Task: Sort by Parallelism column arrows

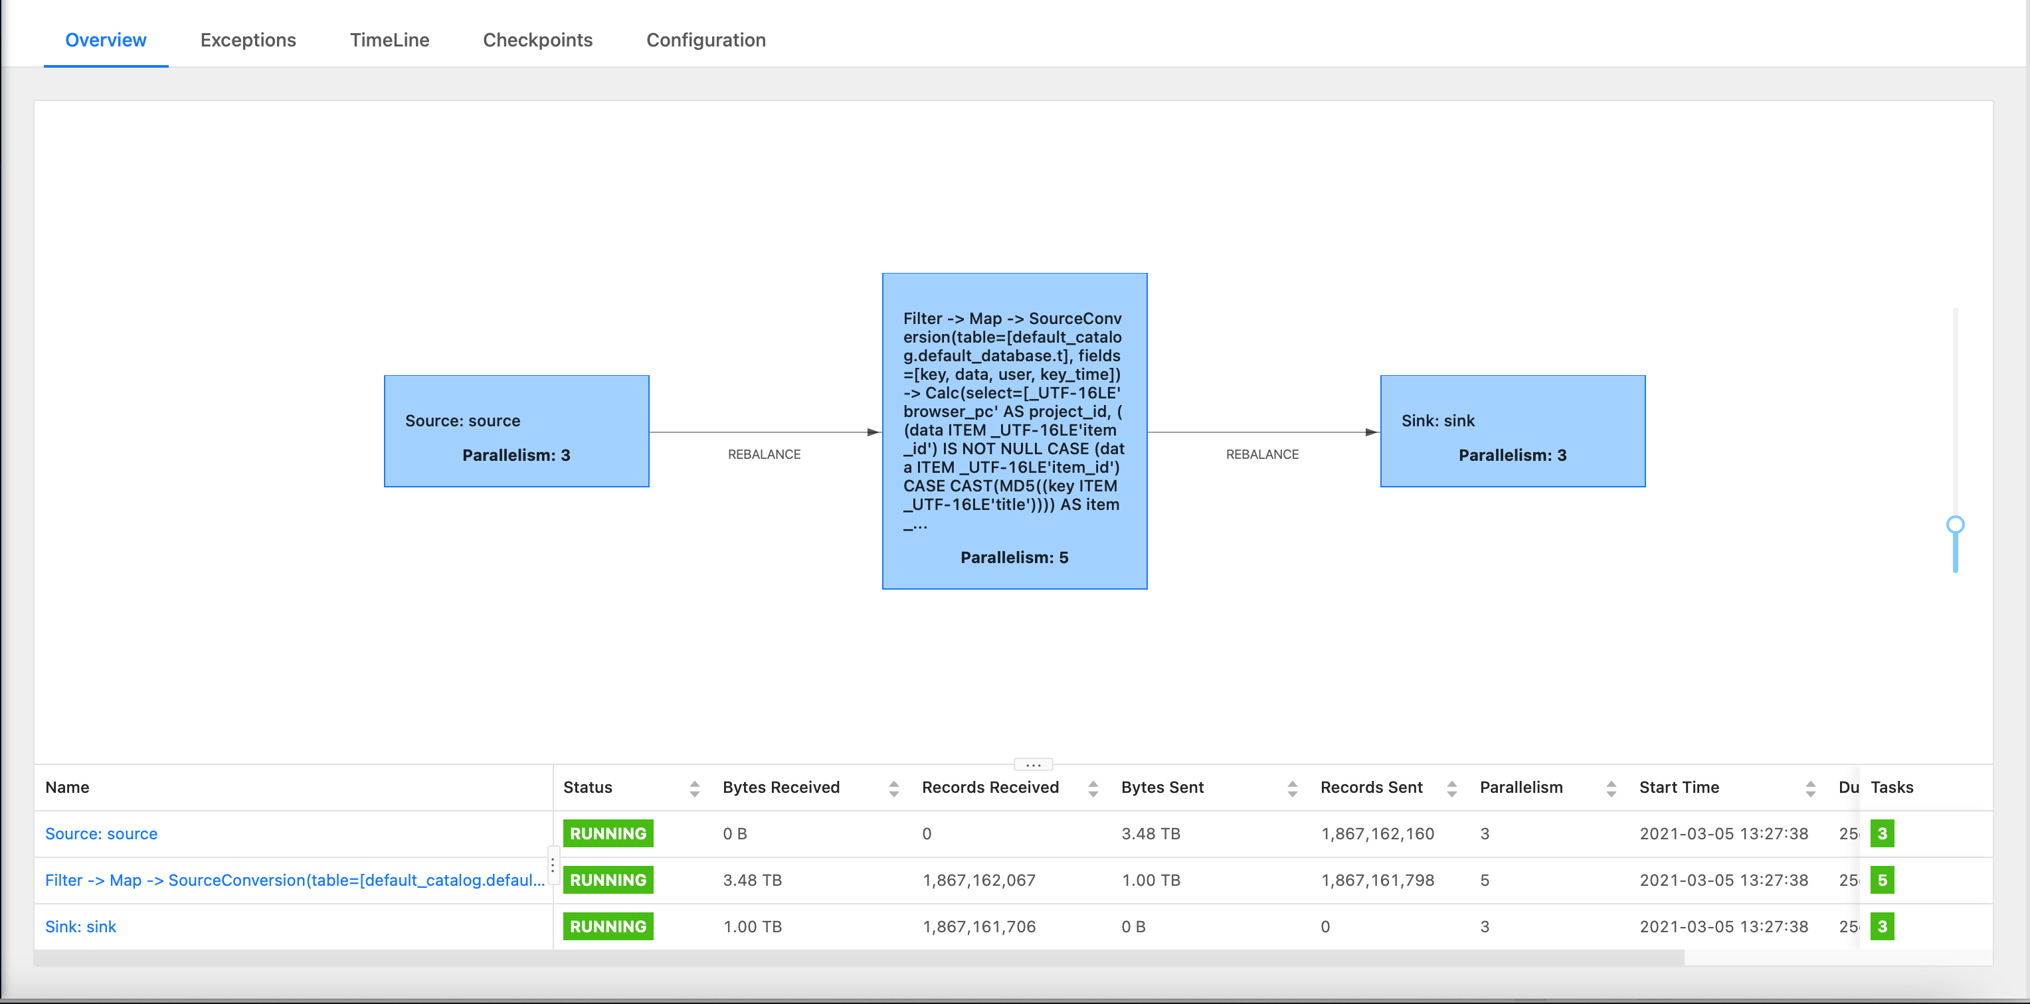Action: pyautogui.click(x=1611, y=788)
